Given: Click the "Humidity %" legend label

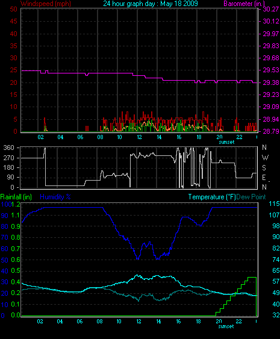Looking at the screenshot, I should click(x=55, y=197).
